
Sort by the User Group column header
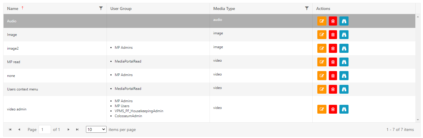121,9
